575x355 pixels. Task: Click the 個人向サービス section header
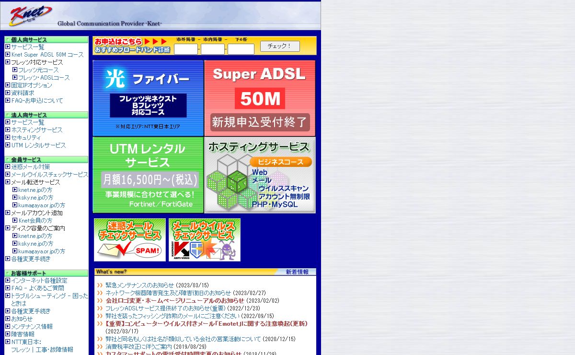tap(46, 39)
